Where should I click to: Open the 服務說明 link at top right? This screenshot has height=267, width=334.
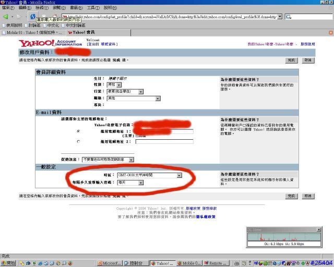click(x=307, y=44)
